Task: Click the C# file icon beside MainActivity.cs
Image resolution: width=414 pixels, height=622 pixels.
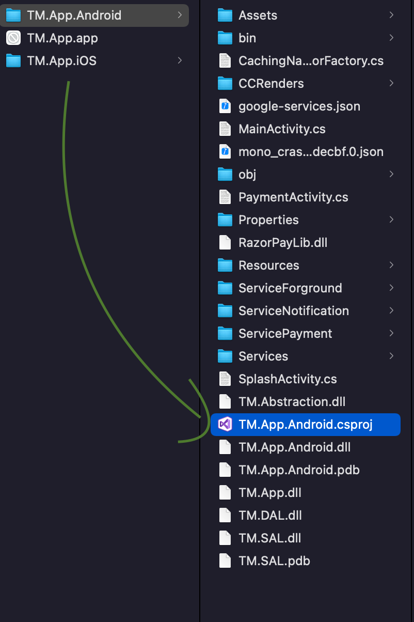Action: 225,129
